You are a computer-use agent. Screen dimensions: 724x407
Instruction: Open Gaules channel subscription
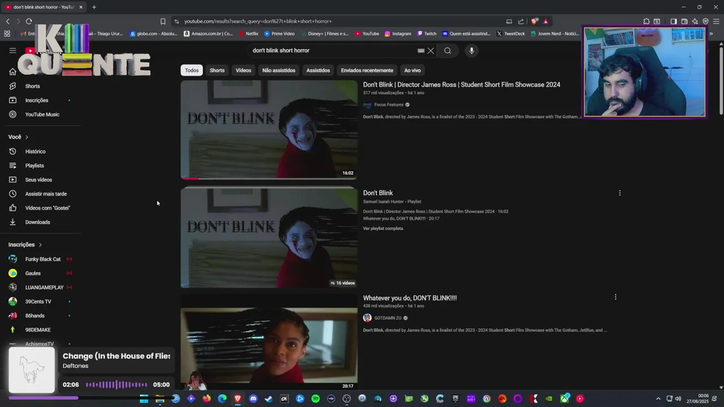(33, 273)
